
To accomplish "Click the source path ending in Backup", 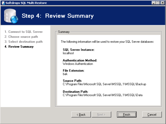I will click(x=105, y=84).
